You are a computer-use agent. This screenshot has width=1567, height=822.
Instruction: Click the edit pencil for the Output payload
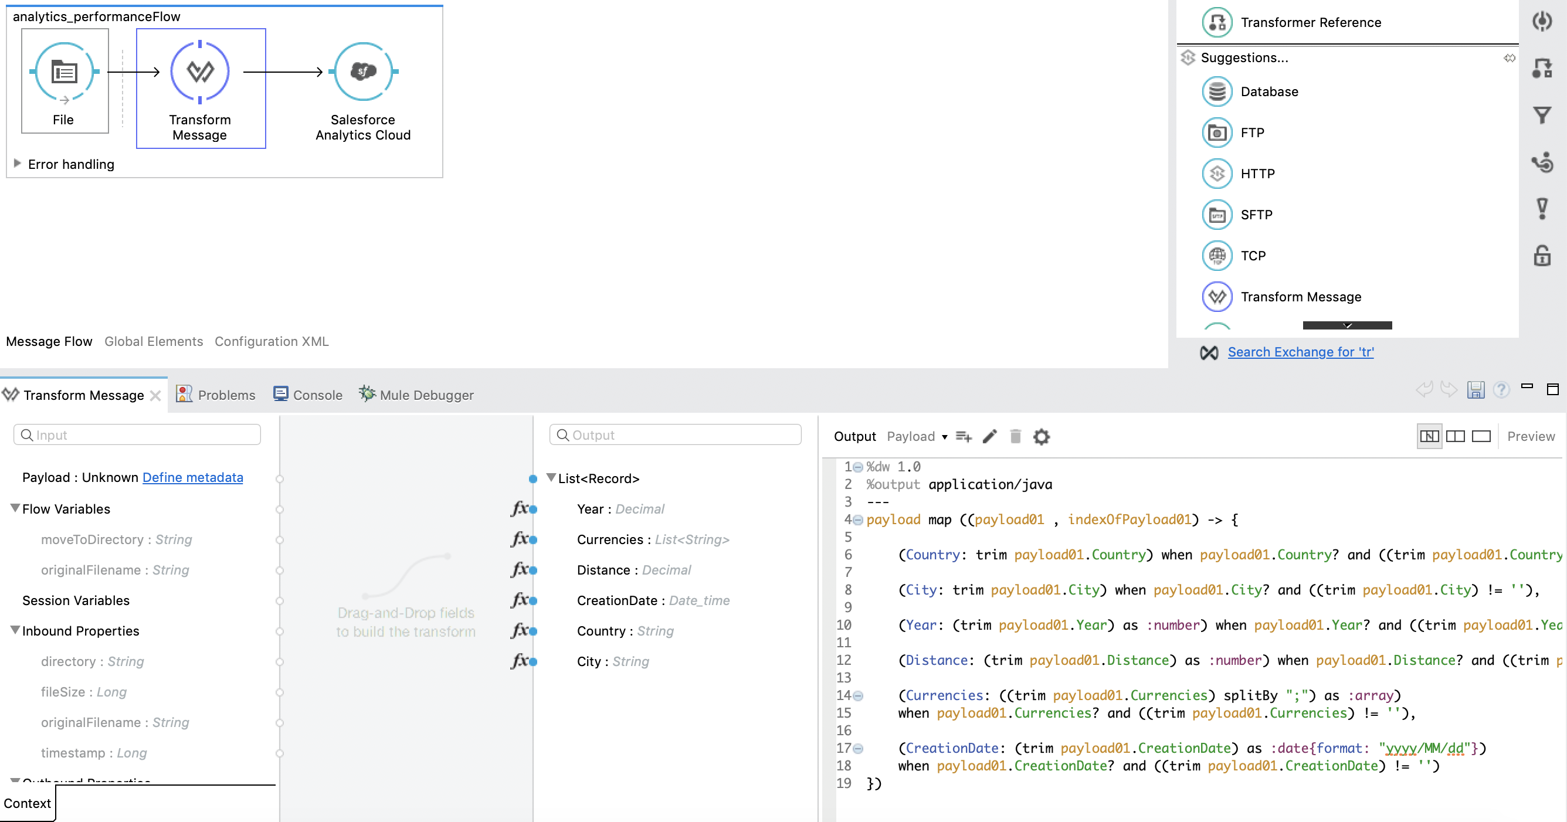989,437
